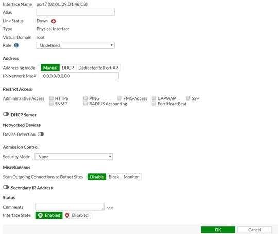Set Interface State to Disabled

tap(77, 215)
